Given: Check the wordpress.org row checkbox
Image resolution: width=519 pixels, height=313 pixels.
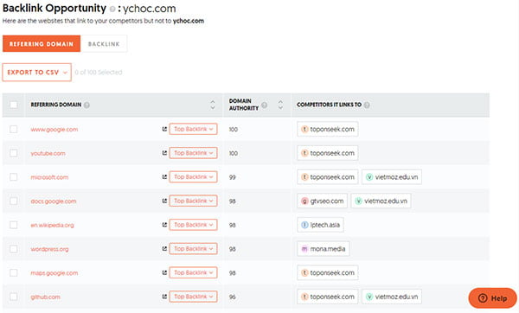Looking at the screenshot, I should 14,248.
